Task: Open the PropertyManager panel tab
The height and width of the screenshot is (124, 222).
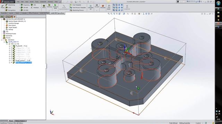Action: (5, 17)
